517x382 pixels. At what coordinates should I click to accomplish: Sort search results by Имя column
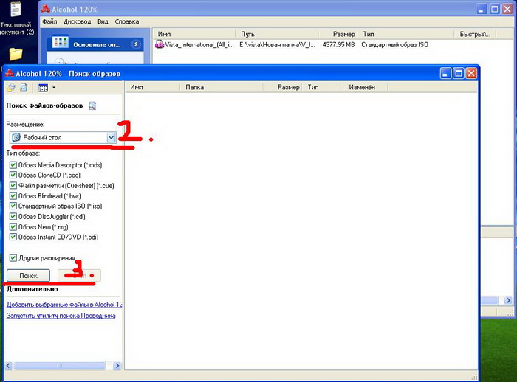(x=153, y=87)
